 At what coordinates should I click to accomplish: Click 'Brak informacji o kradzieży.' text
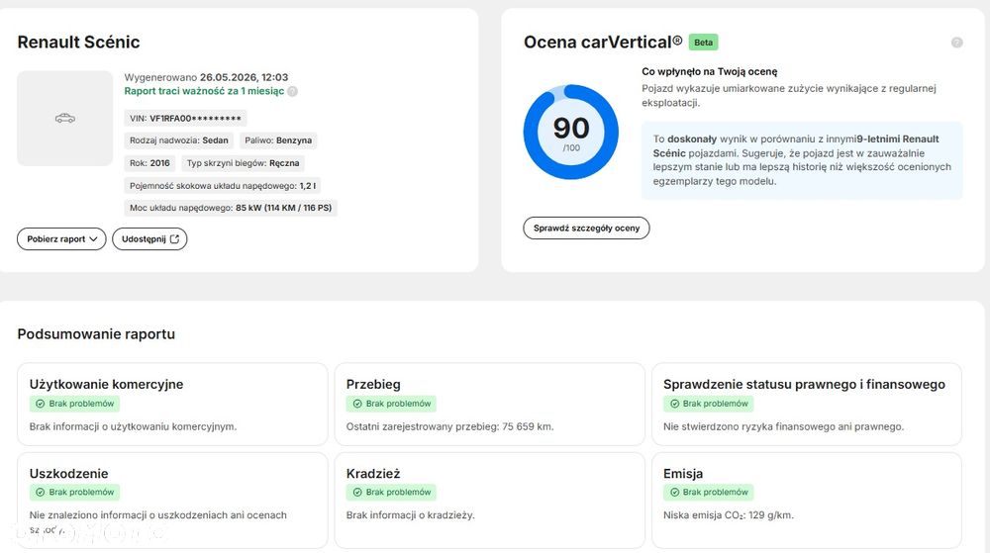411,515
